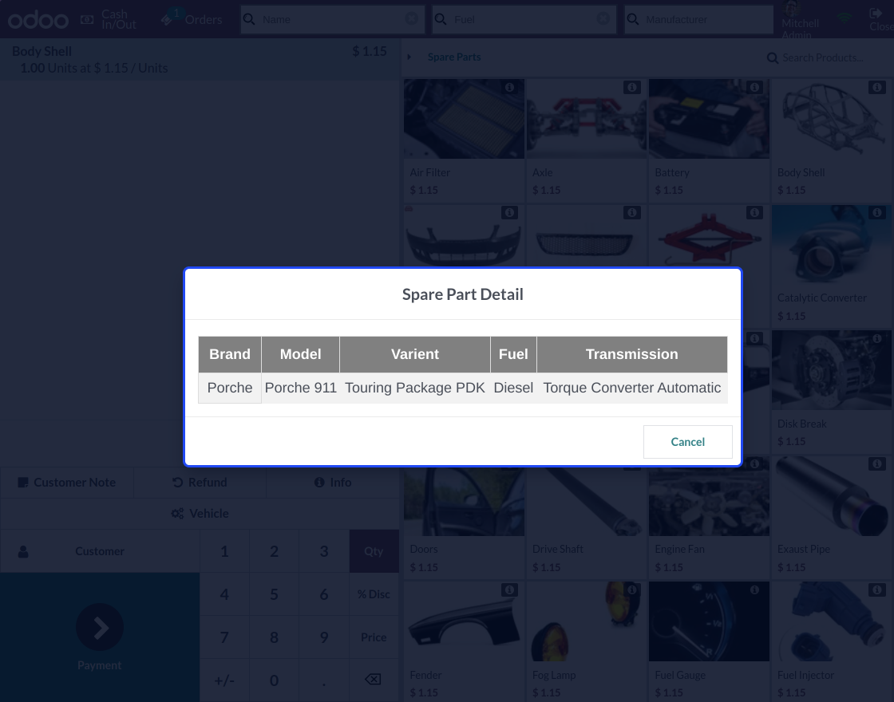This screenshot has width=894, height=702.
Task: Close the POS session
Action: pos(880,19)
